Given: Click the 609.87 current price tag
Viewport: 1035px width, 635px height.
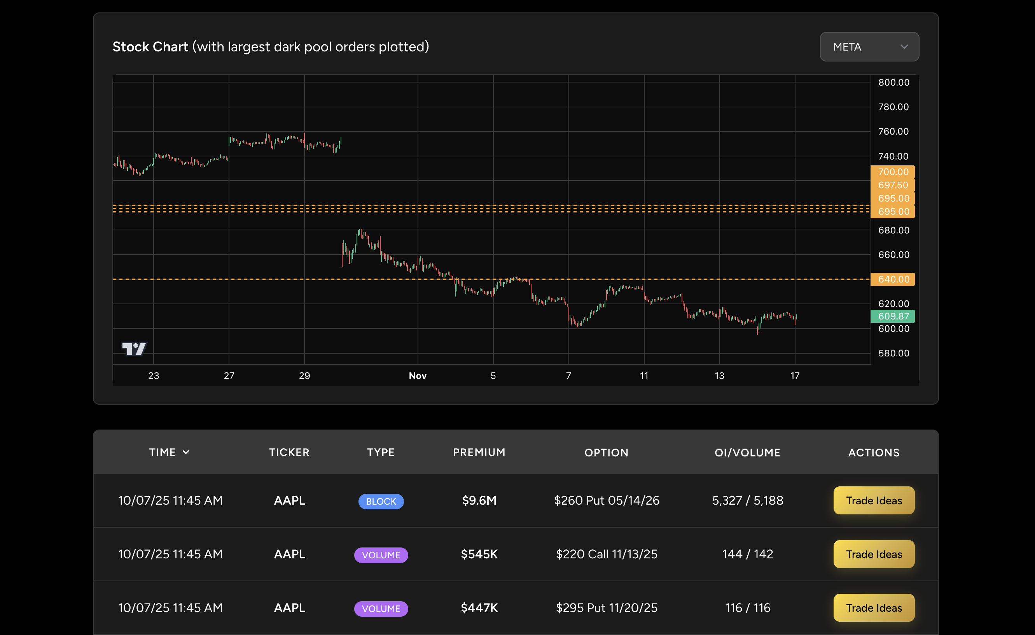Looking at the screenshot, I should pos(893,316).
